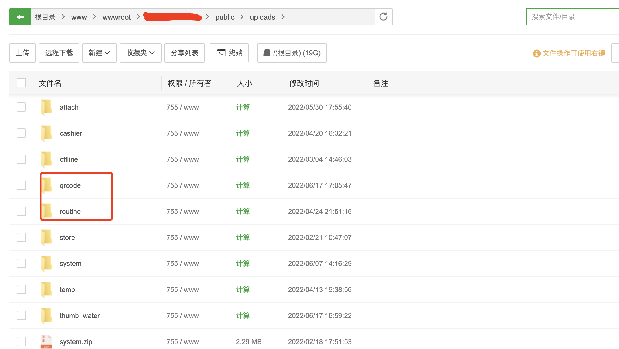This screenshot has width=619, height=349.
Task: Jump to wwwroot in the breadcrumb
Action: (116, 17)
